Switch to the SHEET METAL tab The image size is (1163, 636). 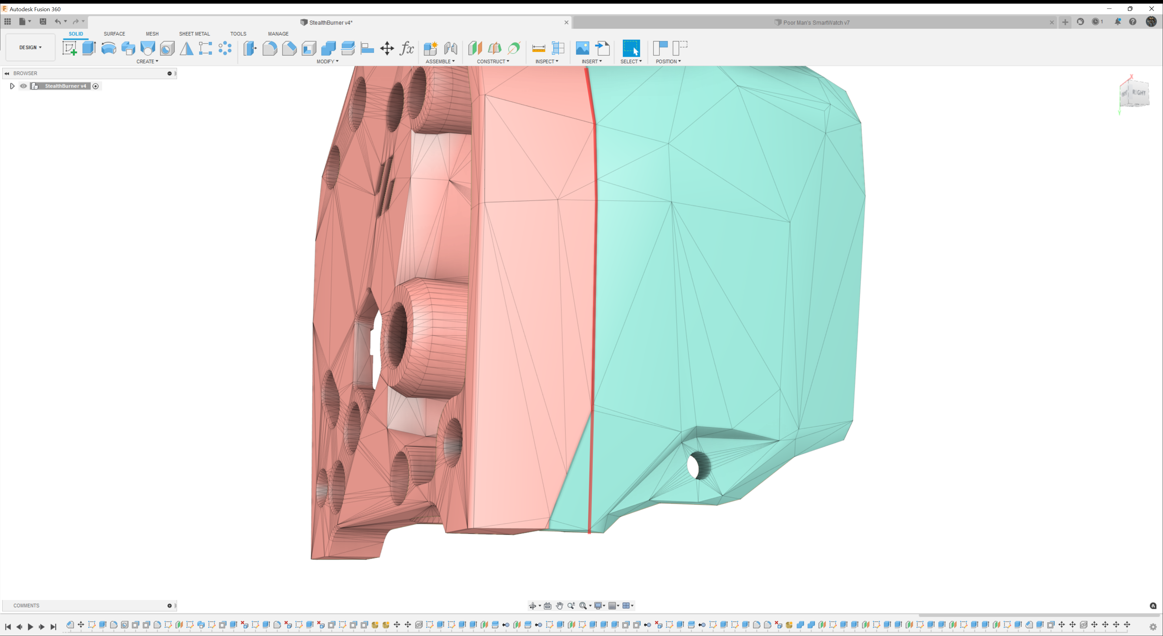point(194,34)
